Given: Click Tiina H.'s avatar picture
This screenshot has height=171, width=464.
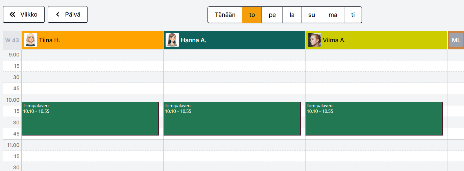Looking at the screenshot, I should [30, 40].
